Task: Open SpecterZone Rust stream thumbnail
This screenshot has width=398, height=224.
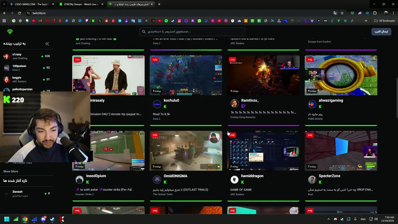Action: [341, 151]
